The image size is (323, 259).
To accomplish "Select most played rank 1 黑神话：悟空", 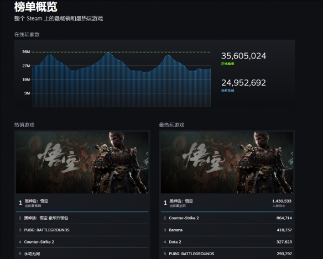I will click(x=227, y=203).
